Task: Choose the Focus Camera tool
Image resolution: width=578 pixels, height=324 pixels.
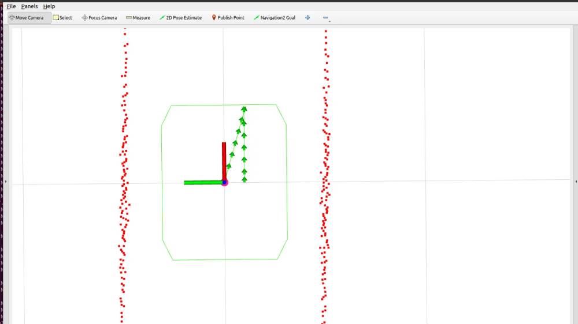Action: [99, 18]
